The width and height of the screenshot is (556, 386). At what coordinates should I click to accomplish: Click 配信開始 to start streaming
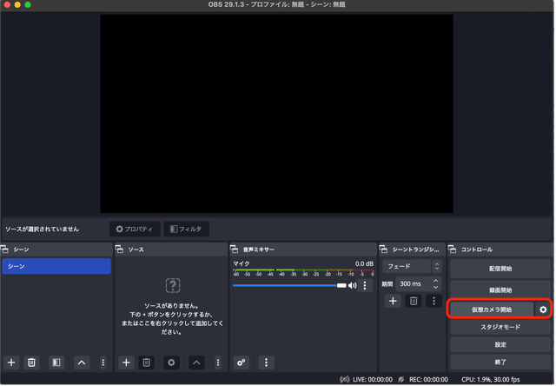point(500,270)
